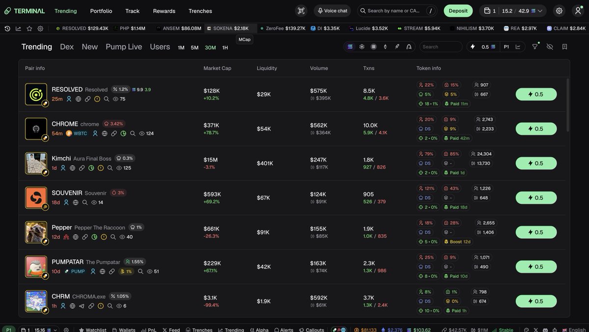The height and width of the screenshot is (332, 589).
Task: Open the RESOLVED token logo
Action: (x=36, y=94)
